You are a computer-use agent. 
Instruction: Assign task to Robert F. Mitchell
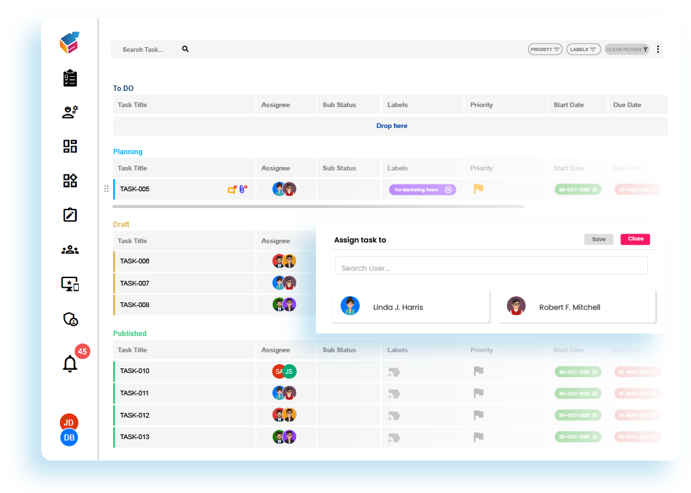pyautogui.click(x=577, y=306)
